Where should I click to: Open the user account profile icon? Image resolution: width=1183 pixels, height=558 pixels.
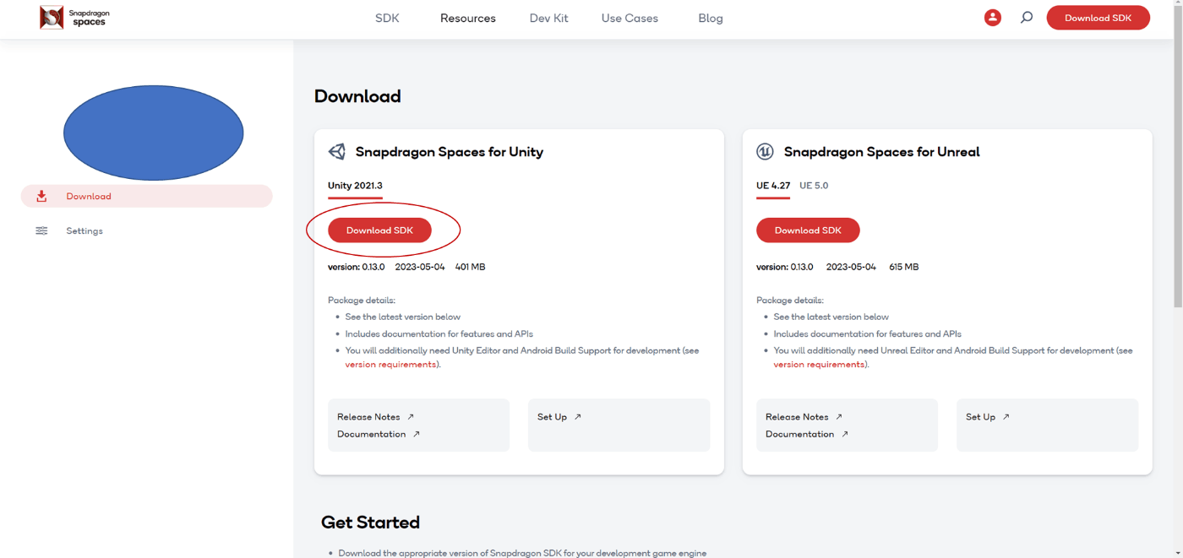click(993, 18)
